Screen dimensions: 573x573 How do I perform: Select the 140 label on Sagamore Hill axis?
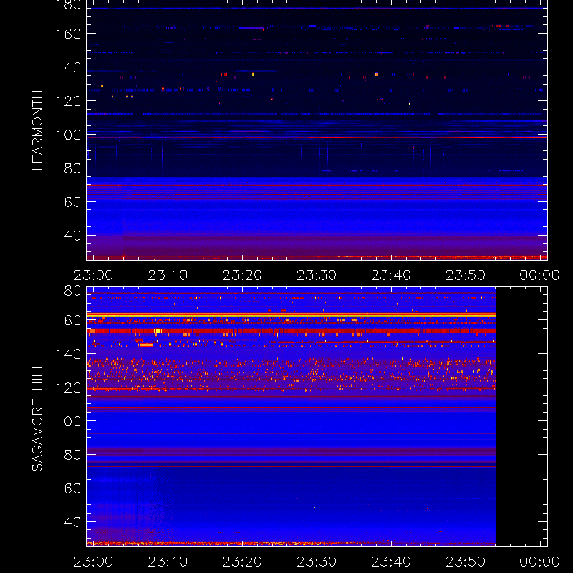pyautogui.click(x=68, y=354)
